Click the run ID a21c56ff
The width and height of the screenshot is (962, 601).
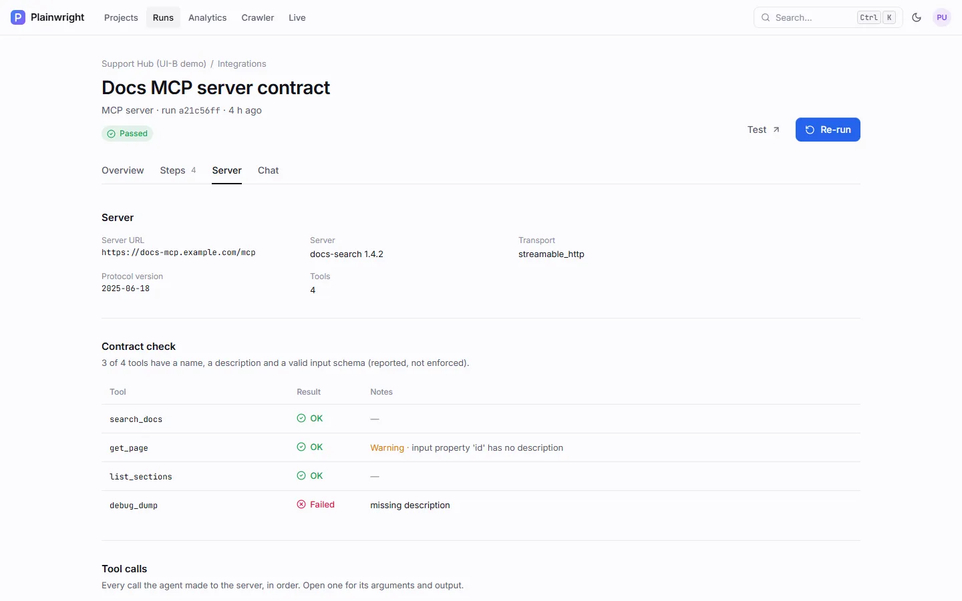199,111
